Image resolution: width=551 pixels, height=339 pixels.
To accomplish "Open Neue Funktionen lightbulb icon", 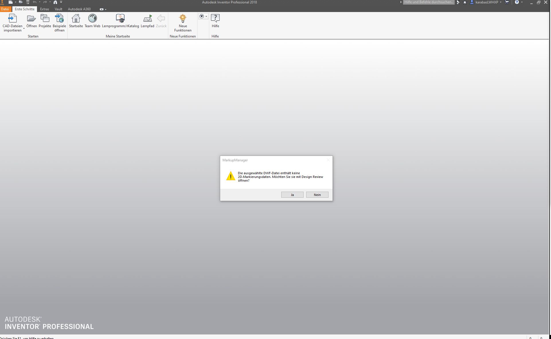I will (x=183, y=19).
